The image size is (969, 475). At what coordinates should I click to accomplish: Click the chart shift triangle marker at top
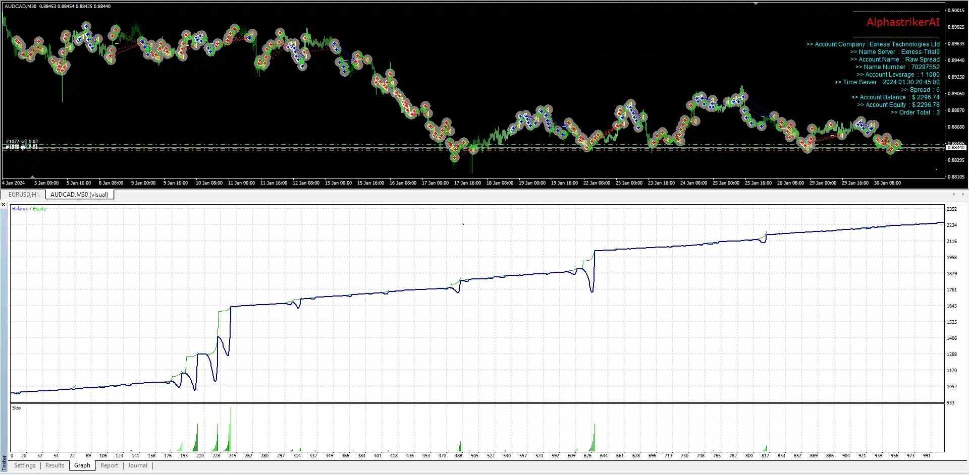[x=756, y=3]
